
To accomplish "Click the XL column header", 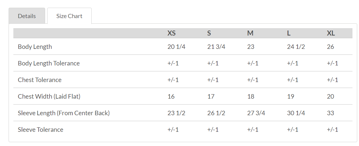I will click(x=331, y=33).
